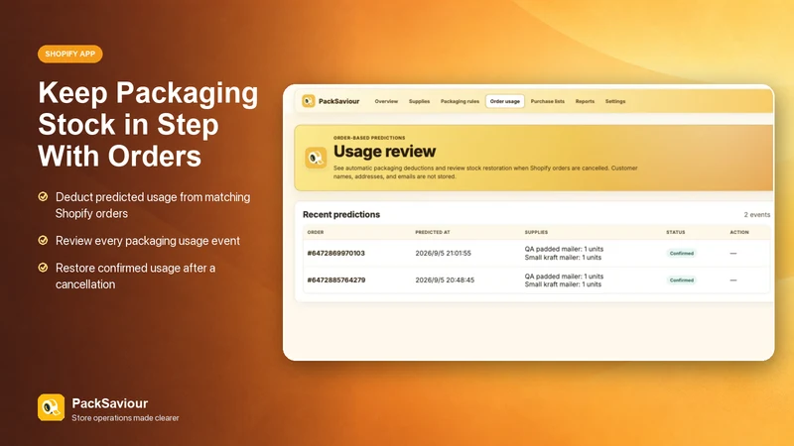This screenshot has width=794, height=446.
Task: Open the Settings tab
Action: click(615, 102)
